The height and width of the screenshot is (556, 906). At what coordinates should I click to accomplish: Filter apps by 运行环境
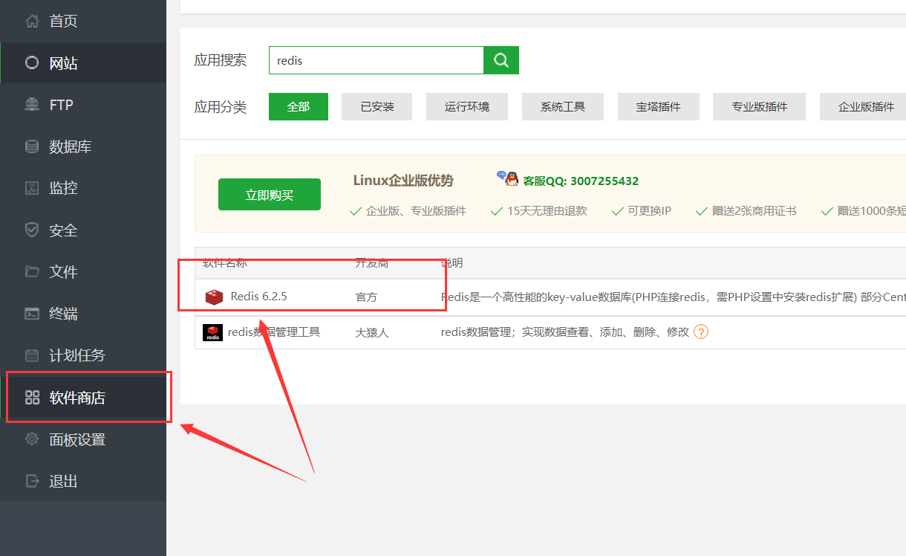pos(467,106)
